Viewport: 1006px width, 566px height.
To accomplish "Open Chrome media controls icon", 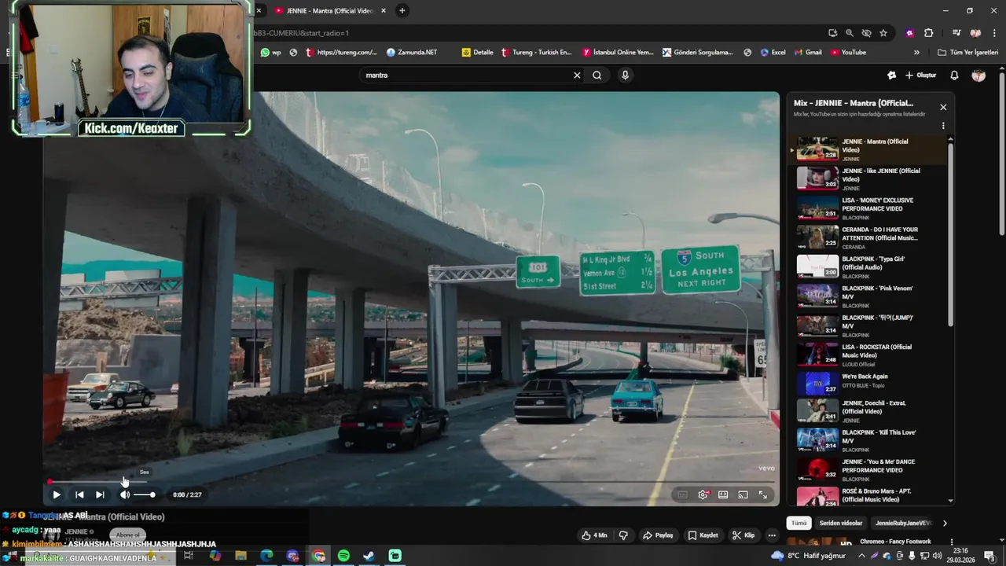I will tap(956, 33).
